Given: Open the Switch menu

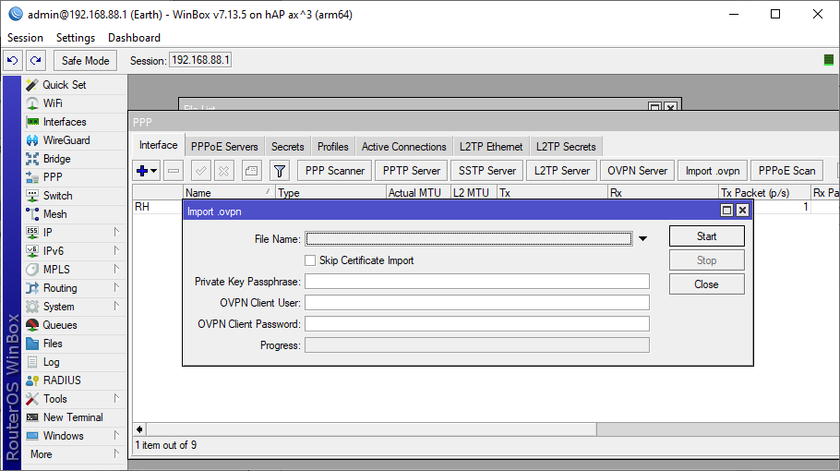Looking at the screenshot, I should (x=57, y=196).
